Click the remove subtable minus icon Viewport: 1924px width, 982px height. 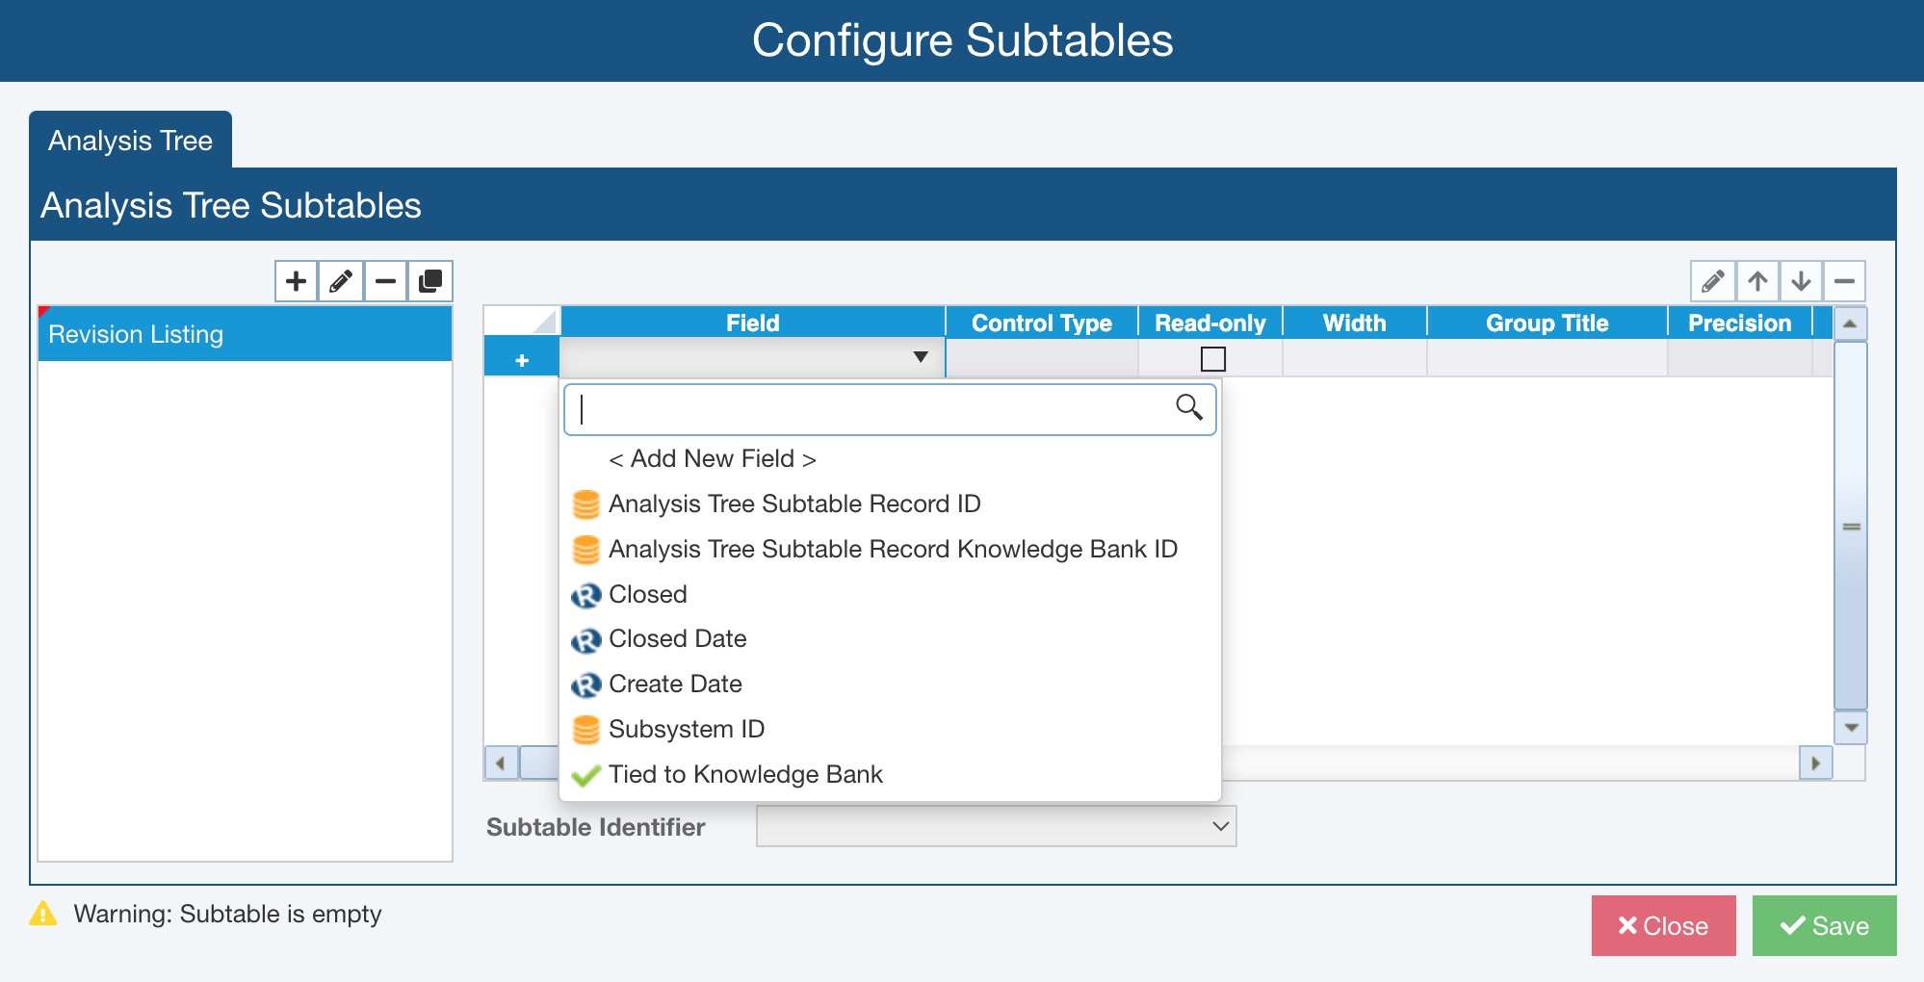tap(385, 281)
